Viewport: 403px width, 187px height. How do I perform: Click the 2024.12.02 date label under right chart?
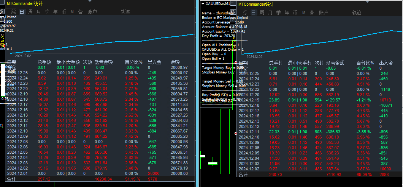[254, 56]
